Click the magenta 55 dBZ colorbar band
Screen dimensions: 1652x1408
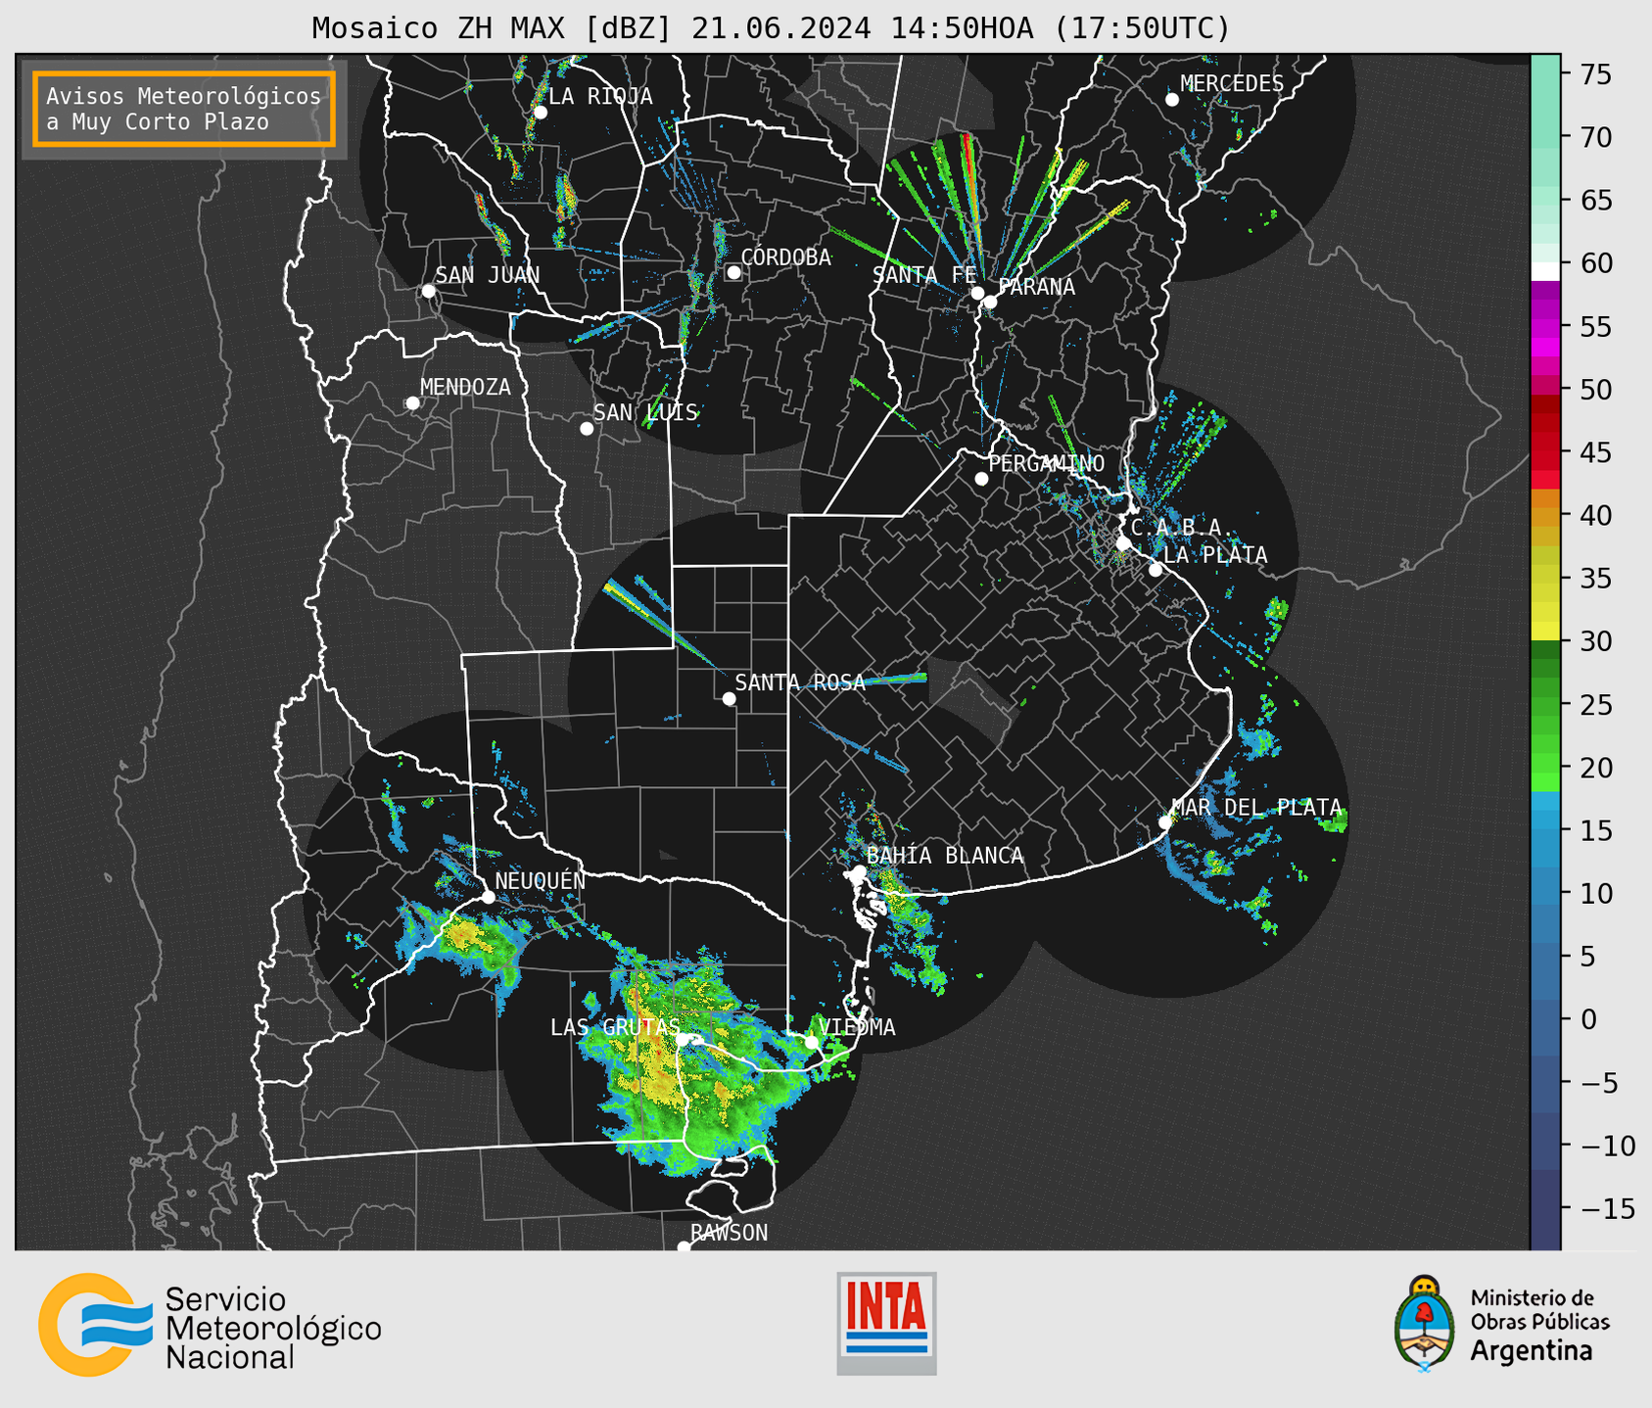point(1545,326)
